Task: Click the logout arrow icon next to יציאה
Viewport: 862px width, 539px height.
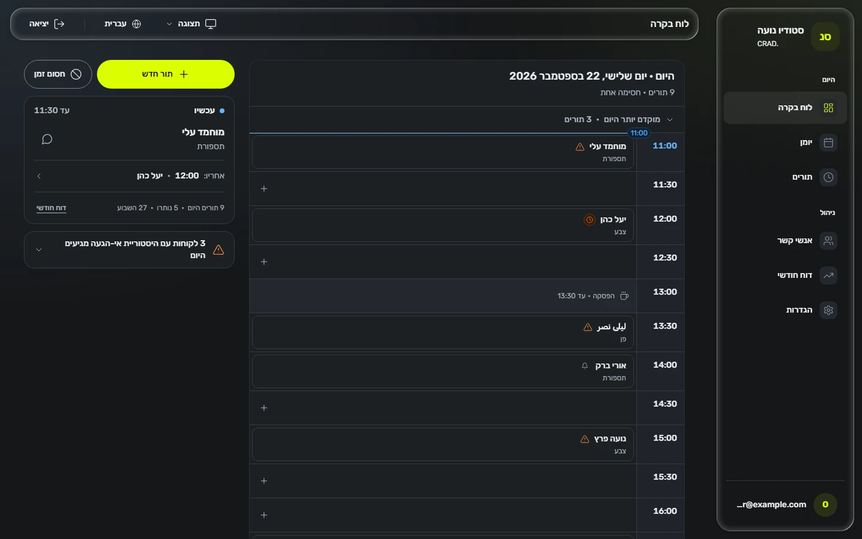Action: pos(59,24)
